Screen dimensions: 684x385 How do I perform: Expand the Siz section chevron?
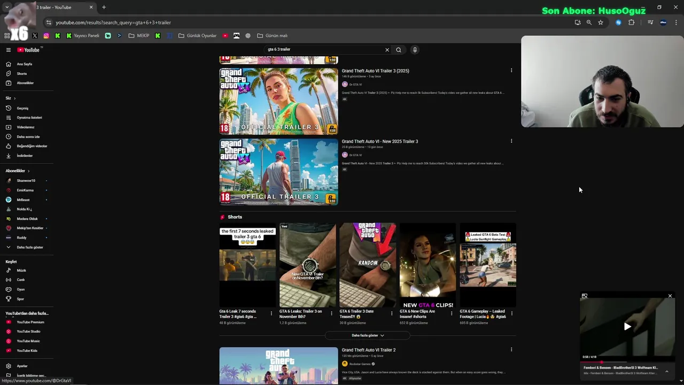14,98
